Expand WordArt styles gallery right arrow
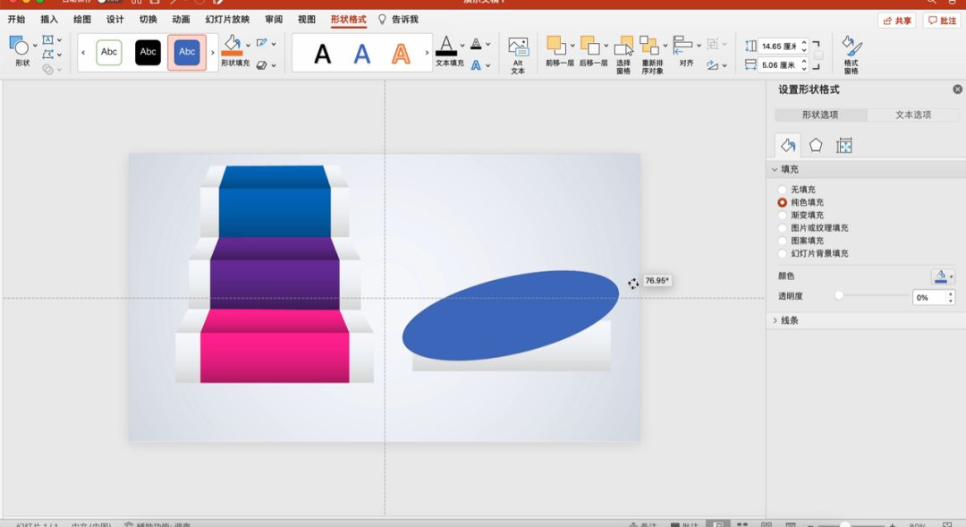The height and width of the screenshot is (527, 966). pyautogui.click(x=427, y=53)
